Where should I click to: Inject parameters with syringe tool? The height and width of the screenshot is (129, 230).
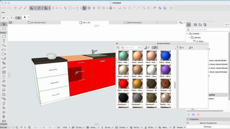click(25, 8)
